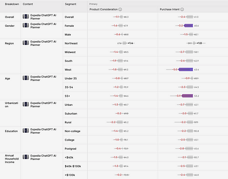Click the Product Consideration column header
This screenshot has height=179, width=228.
(104, 9)
